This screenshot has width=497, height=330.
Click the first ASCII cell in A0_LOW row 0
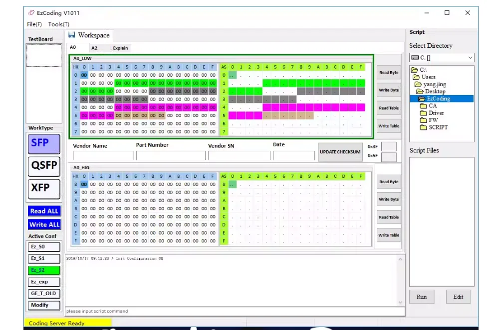233,75
